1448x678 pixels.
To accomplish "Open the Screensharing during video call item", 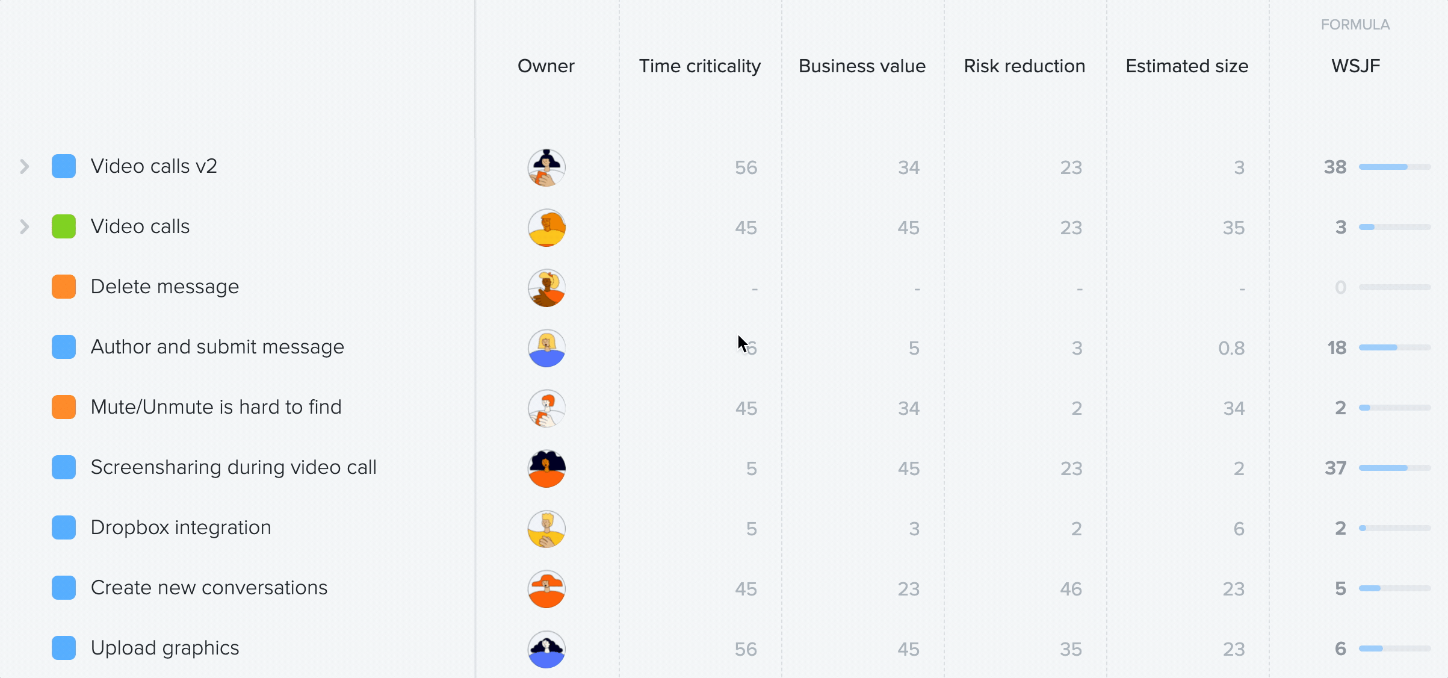I will [234, 467].
